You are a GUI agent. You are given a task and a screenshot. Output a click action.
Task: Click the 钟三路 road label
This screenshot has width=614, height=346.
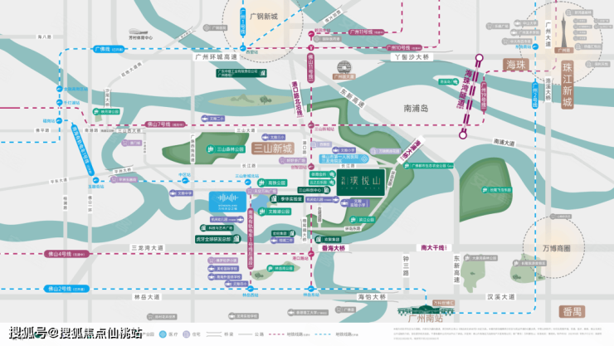(x=406, y=266)
